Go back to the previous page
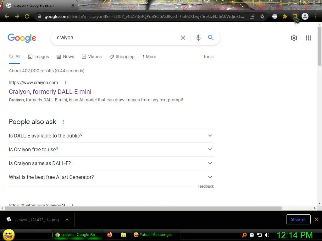 tap(7, 16)
